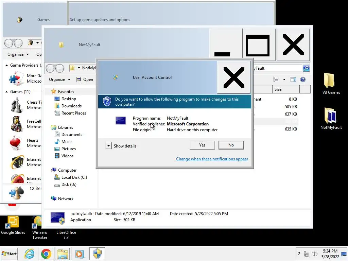This screenshot has width=348, height=261.
Task: Select FreeCell game icon
Action: (x=16, y=124)
